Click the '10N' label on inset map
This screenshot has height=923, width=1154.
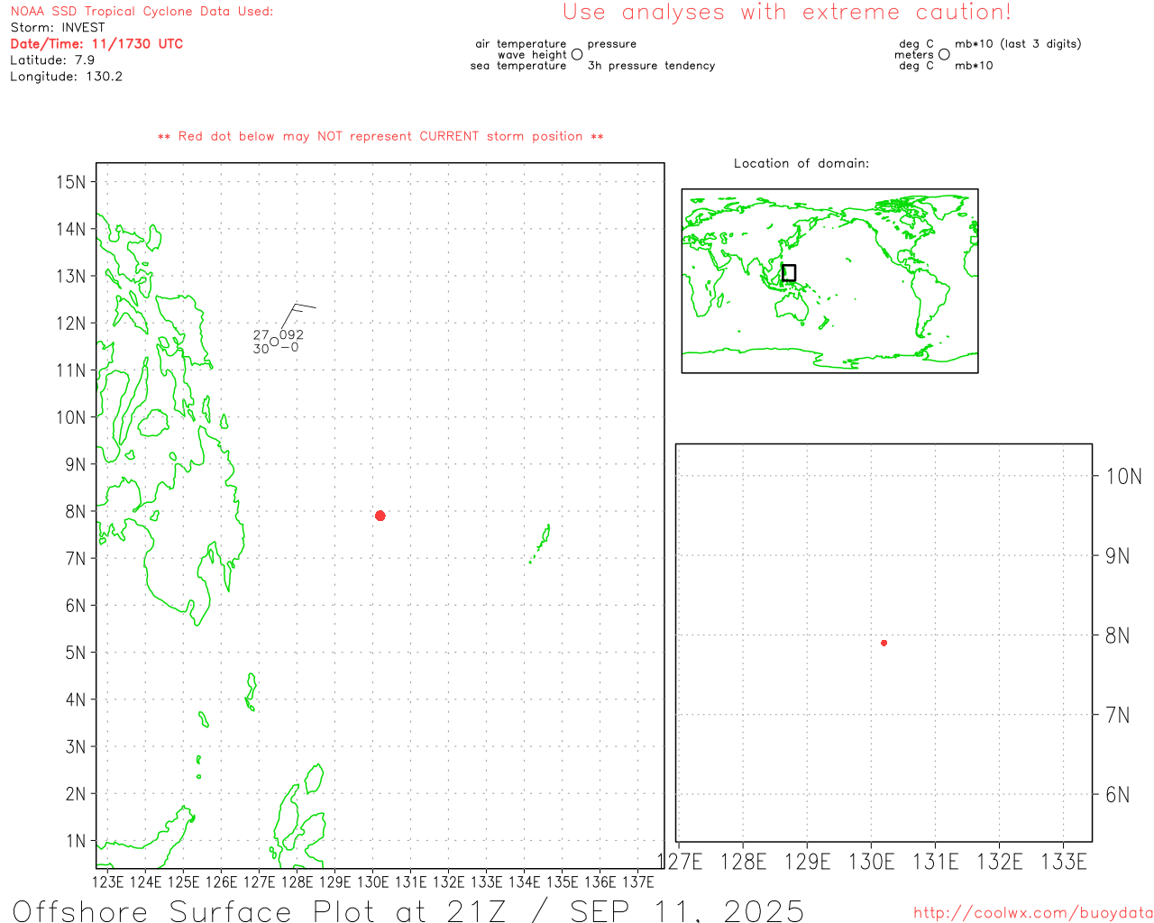pyautogui.click(x=1123, y=477)
